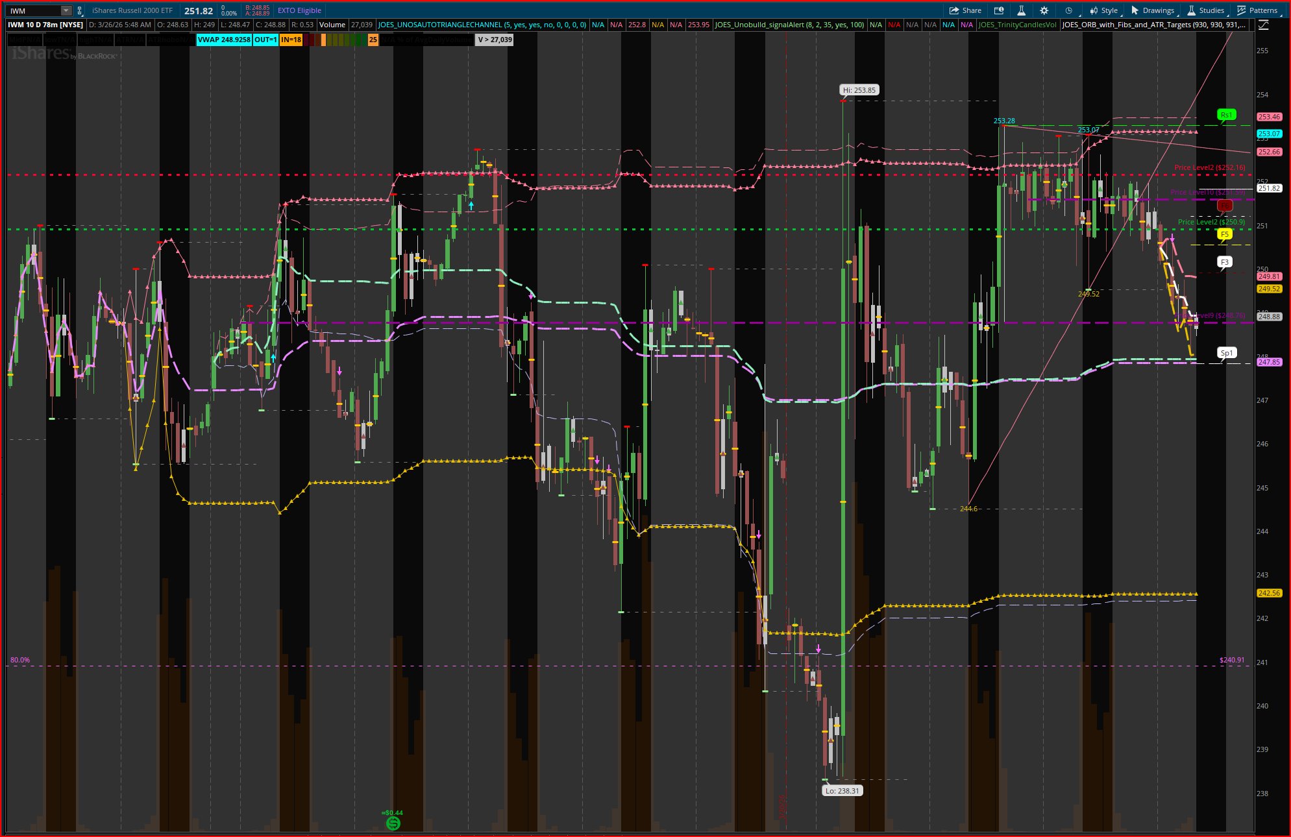Viewport: 1291px width, 837px height.
Task: Open the Studies menu
Action: tap(1206, 10)
